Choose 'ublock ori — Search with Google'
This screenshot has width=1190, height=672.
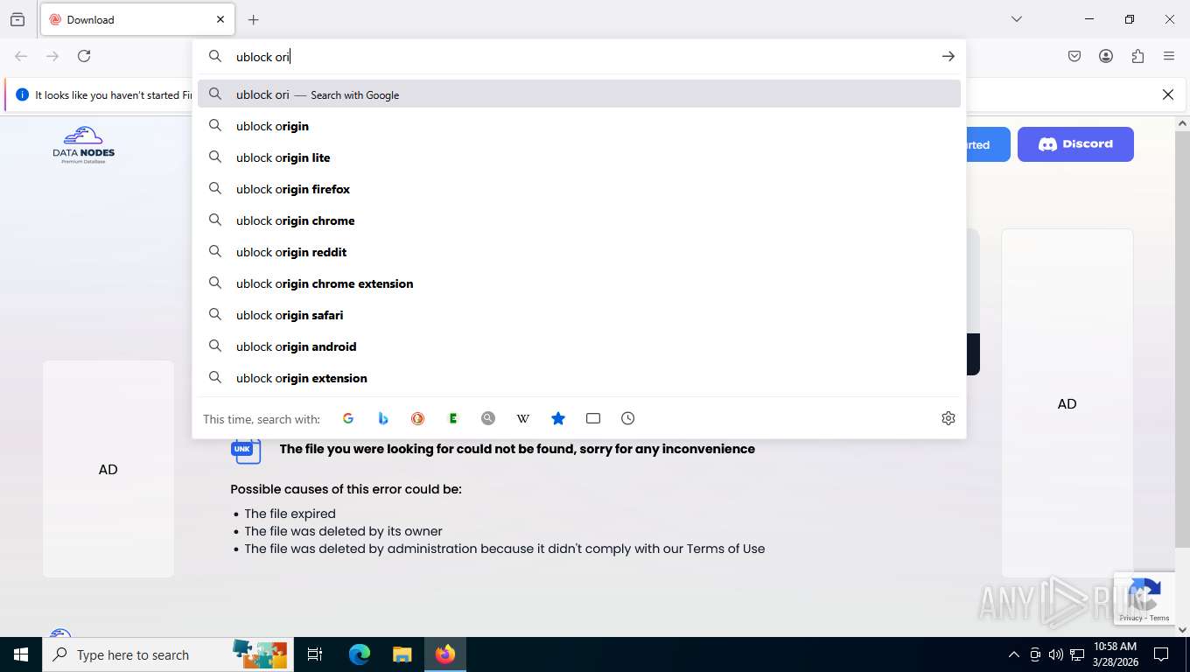(x=579, y=94)
